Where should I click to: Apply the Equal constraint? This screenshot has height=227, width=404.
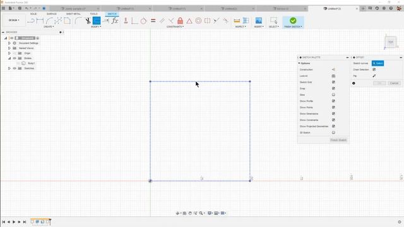pyautogui.click(x=153, y=21)
